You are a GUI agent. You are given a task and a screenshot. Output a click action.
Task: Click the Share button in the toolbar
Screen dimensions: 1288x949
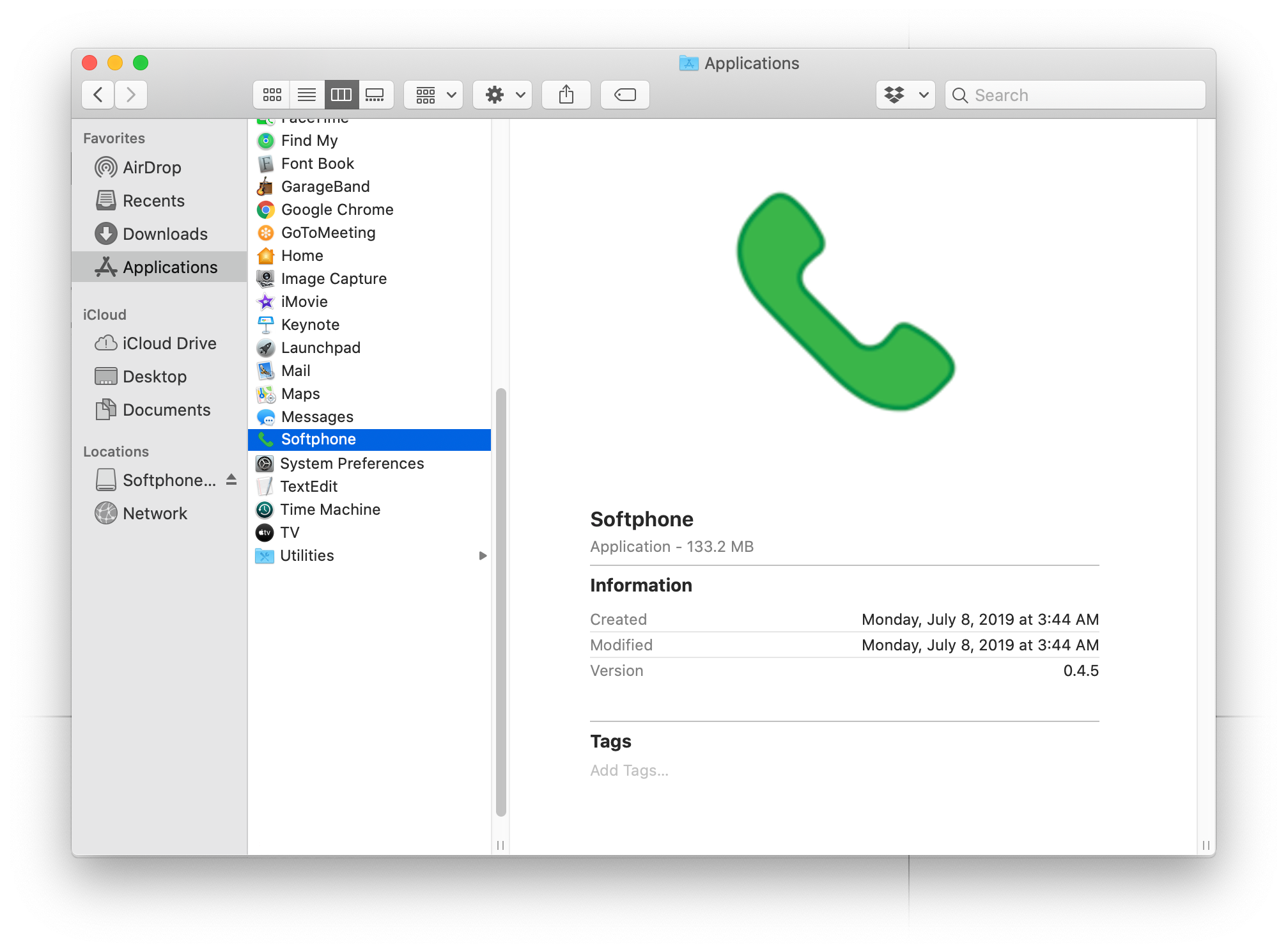[x=566, y=95]
